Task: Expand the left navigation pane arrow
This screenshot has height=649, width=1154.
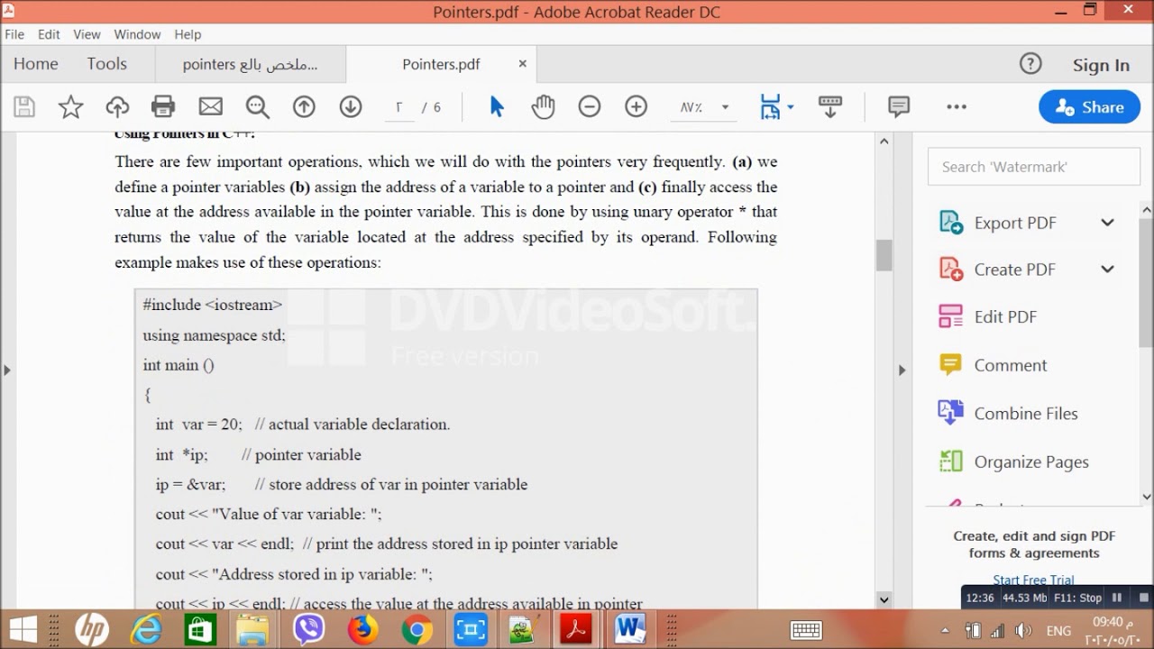Action: click(7, 370)
